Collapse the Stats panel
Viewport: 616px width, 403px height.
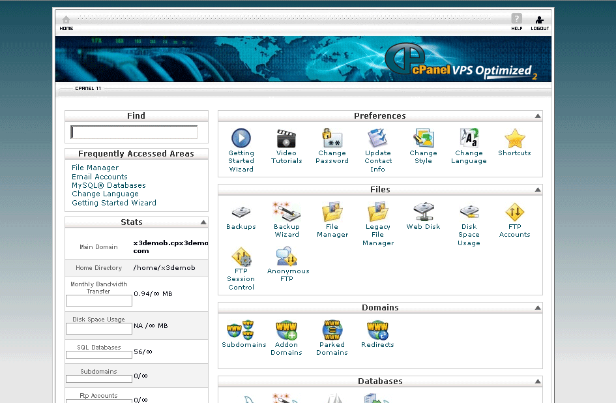tap(203, 222)
